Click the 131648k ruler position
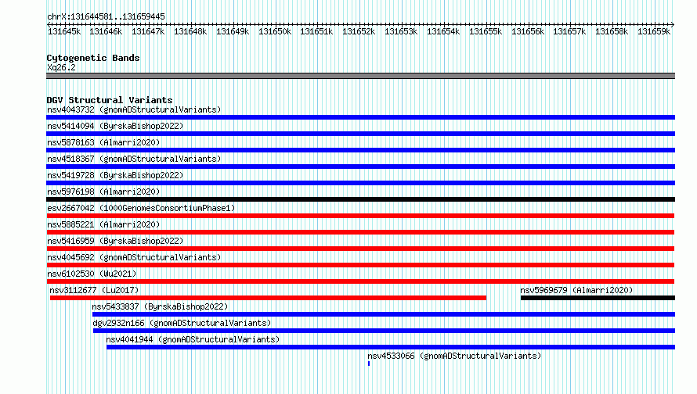The image size is (697, 394). (x=190, y=31)
